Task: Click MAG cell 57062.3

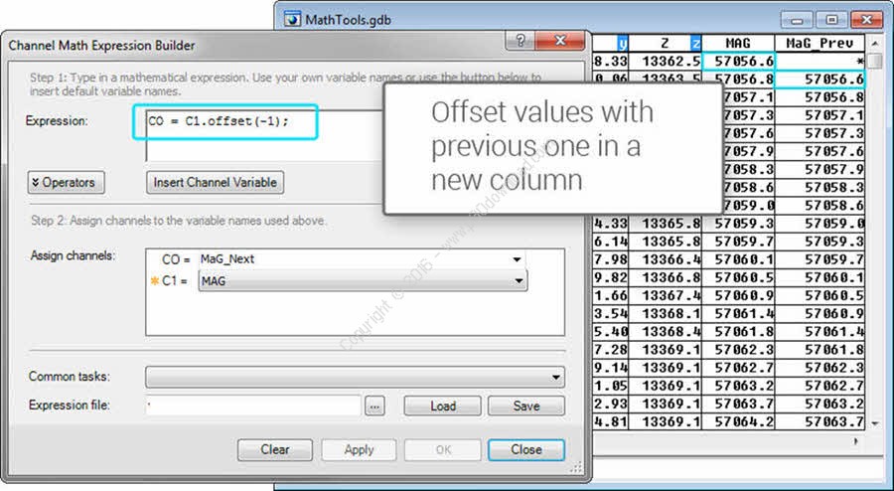Action: [x=738, y=350]
